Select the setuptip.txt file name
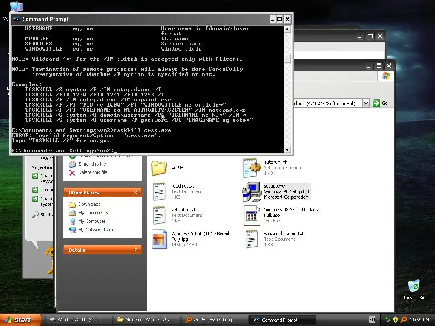The image size is (435, 326). 183,210
